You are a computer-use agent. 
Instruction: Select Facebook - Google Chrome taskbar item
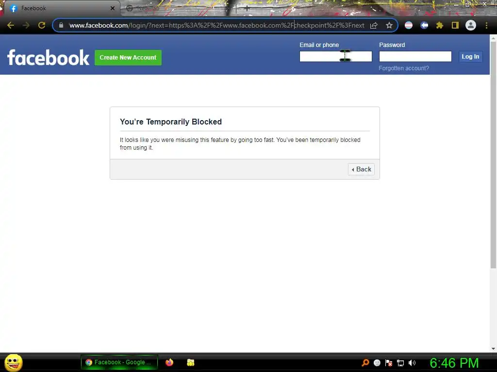[x=119, y=362]
